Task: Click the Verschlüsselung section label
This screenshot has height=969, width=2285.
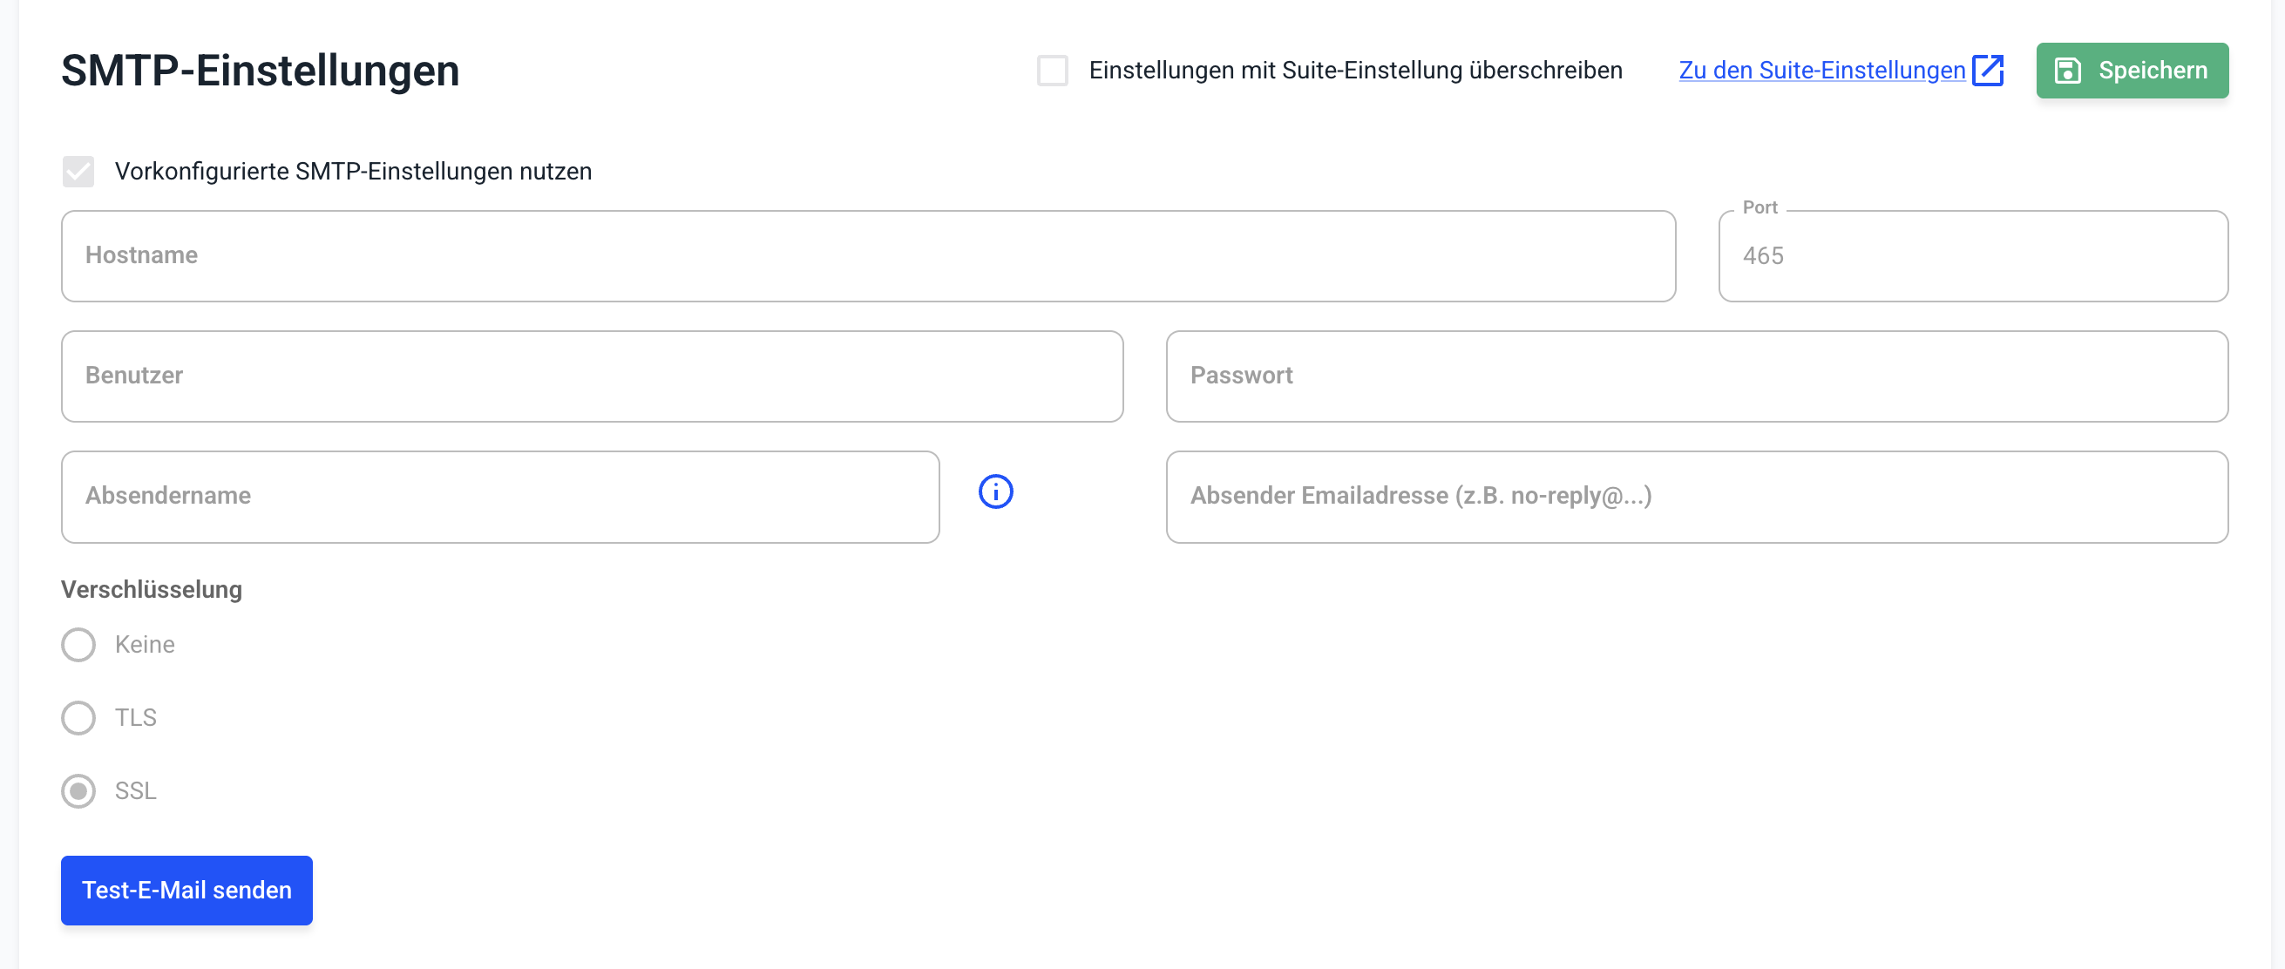Action: coord(152,590)
